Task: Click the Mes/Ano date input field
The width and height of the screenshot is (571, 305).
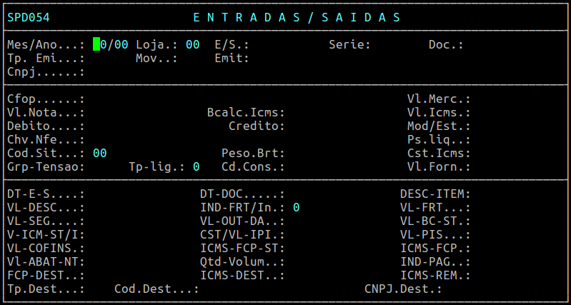Action: pyautogui.click(x=111, y=44)
